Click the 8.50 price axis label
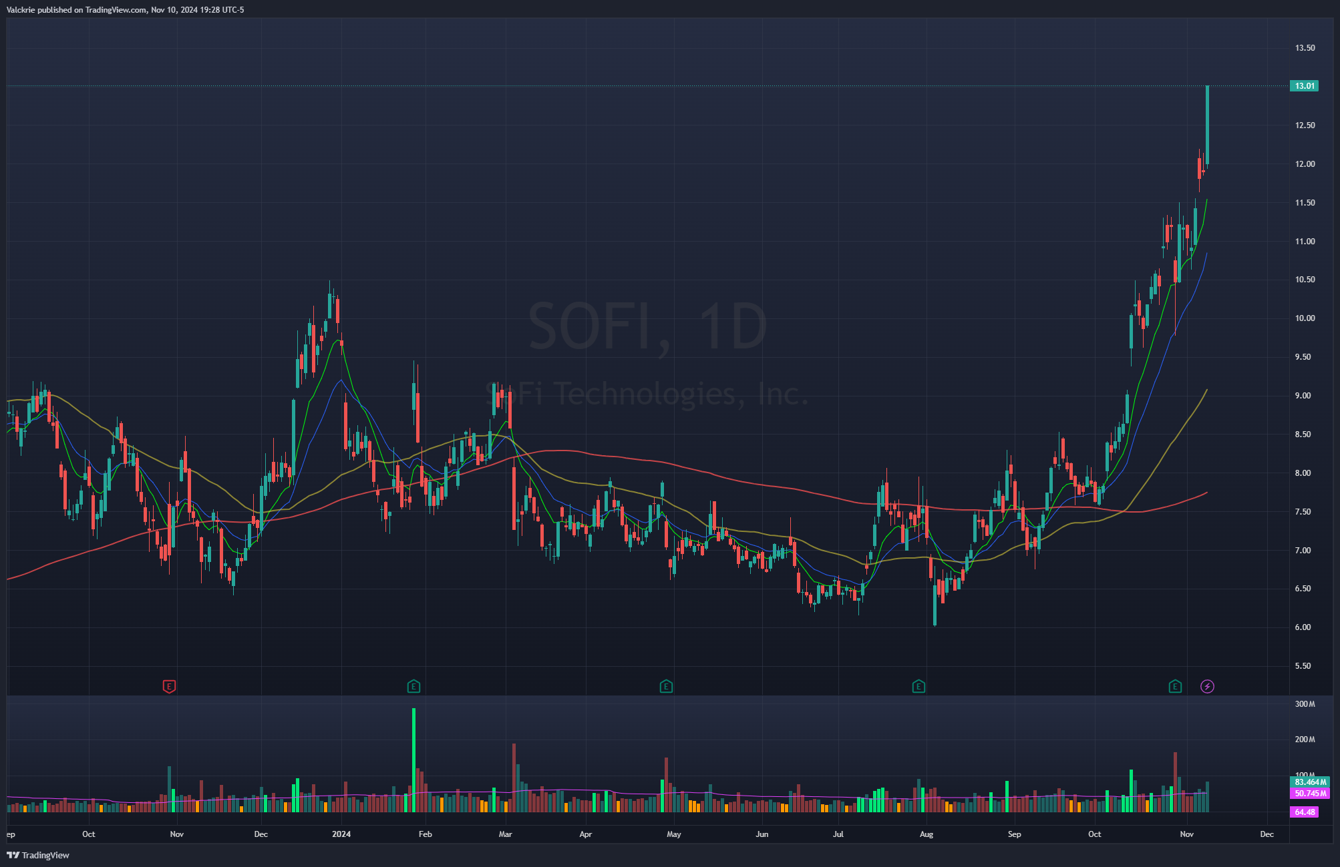The image size is (1340, 867). [x=1305, y=435]
